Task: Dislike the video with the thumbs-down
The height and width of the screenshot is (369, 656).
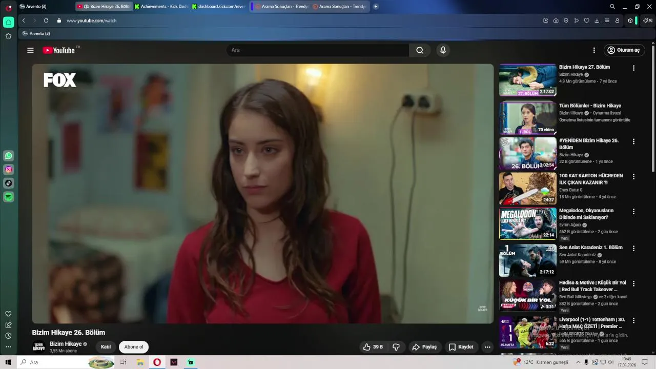Action: [x=396, y=347]
